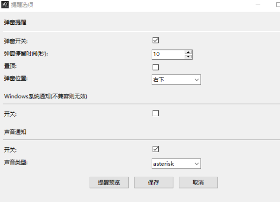Uncheck the 声音通知 开关 checkbox
This screenshot has height=202, width=280.
click(x=156, y=149)
